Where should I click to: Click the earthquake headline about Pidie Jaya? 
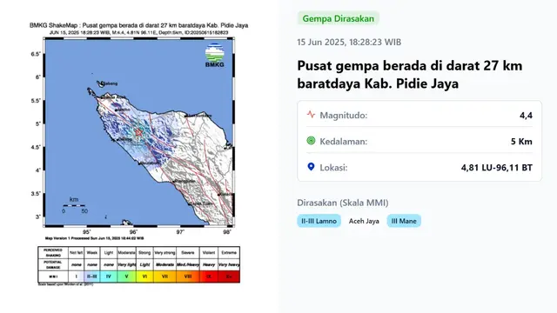(410, 75)
